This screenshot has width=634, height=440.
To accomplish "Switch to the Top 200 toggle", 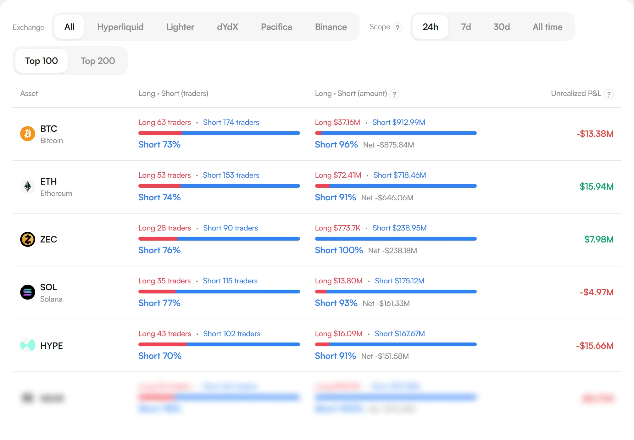I will point(98,61).
